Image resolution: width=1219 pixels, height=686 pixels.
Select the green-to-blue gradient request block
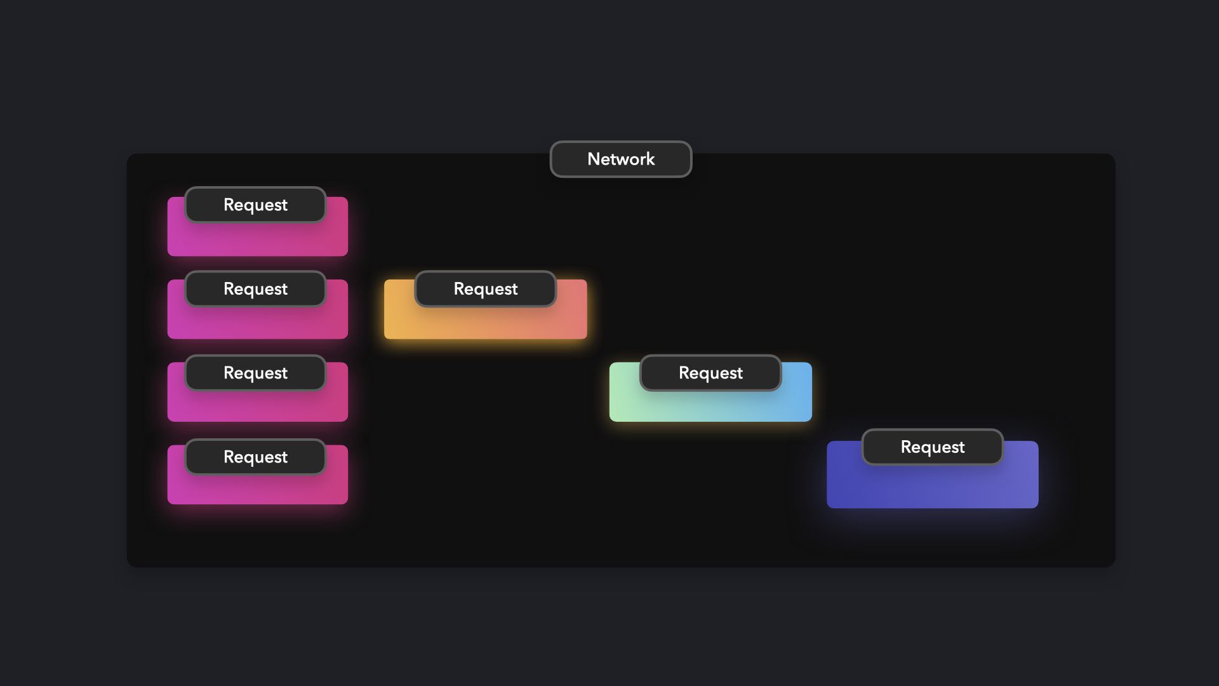tap(710, 407)
